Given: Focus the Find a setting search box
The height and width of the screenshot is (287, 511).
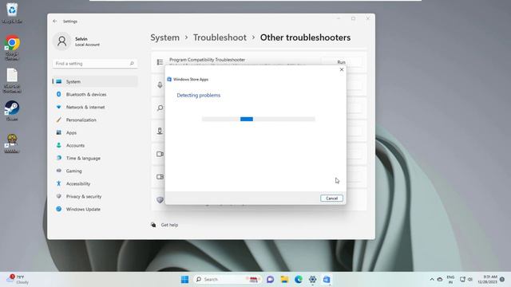Looking at the screenshot, I should pyautogui.click(x=95, y=64).
